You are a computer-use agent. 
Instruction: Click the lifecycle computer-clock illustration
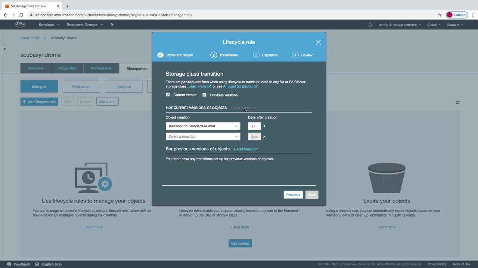[x=93, y=178]
